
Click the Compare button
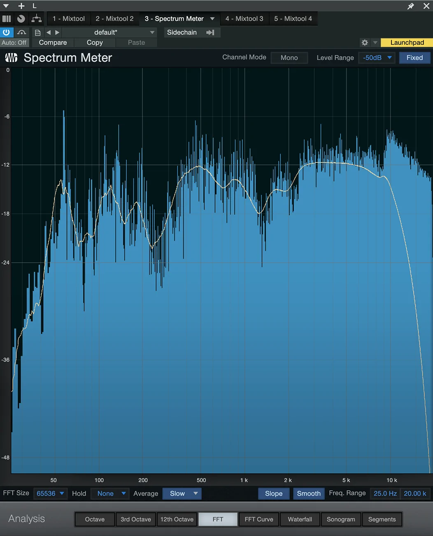point(53,42)
